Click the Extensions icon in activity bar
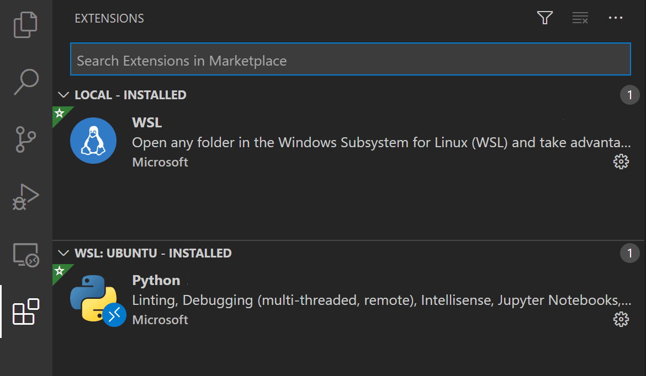The height and width of the screenshot is (376, 646). [25, 311]
